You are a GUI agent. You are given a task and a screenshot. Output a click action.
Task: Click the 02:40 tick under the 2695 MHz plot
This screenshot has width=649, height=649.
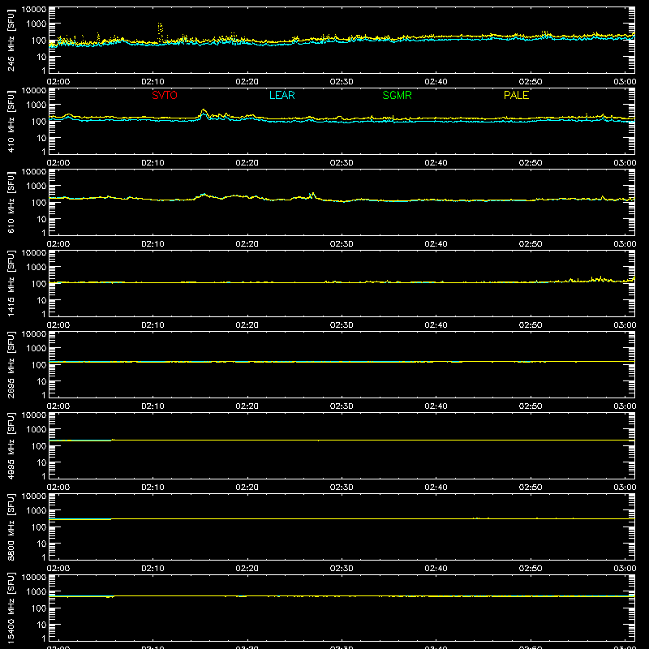[436, 406]
